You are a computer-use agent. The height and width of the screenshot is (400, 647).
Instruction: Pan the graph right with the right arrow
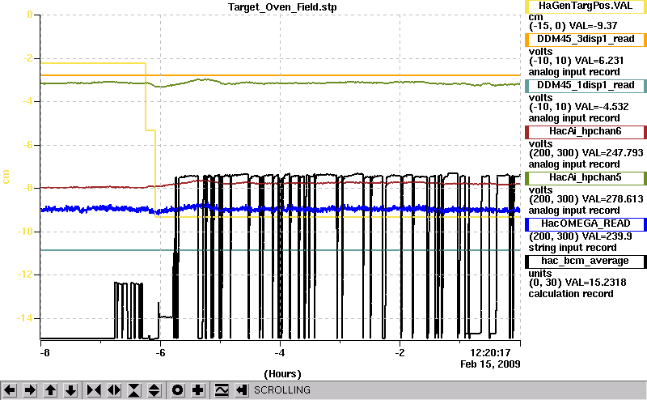[30, 390]
